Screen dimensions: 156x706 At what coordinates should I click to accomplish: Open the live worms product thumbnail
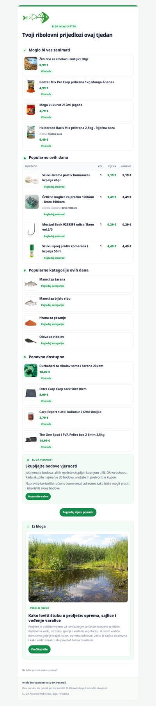pyautogui.click(x=31, y=63)
